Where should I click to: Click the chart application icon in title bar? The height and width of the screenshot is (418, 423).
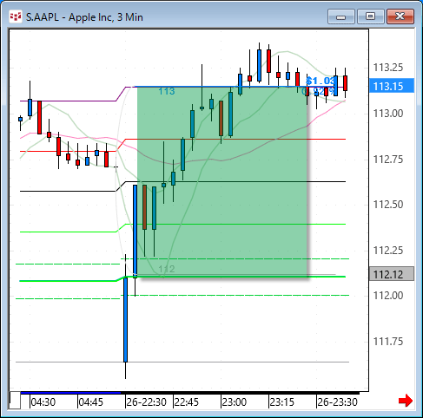pos(16,16)
